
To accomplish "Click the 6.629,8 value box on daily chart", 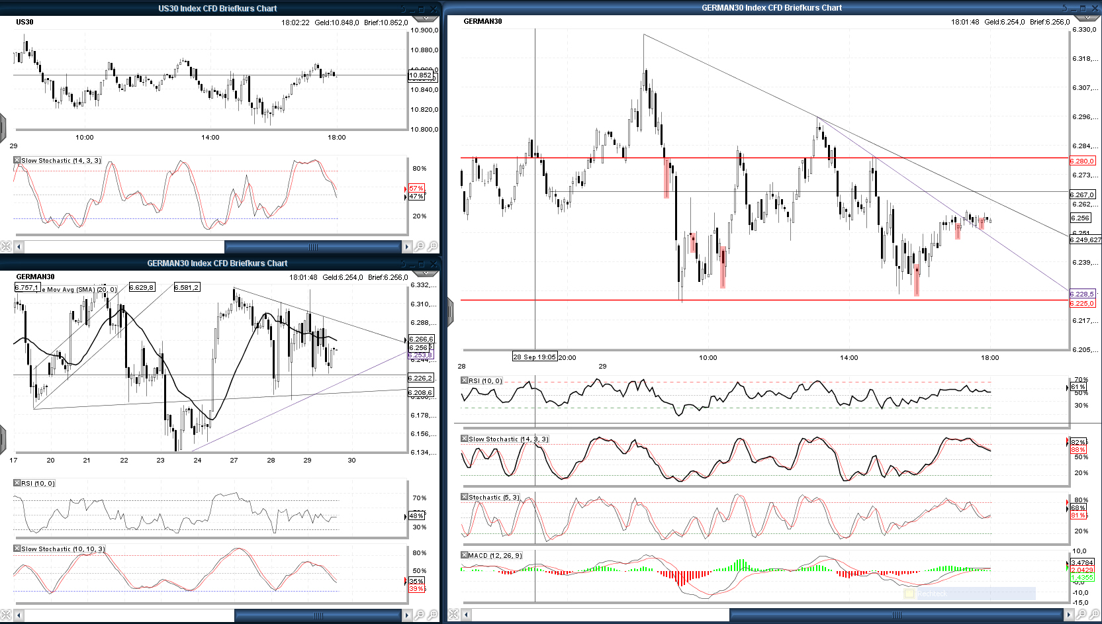I will [142, 287].
